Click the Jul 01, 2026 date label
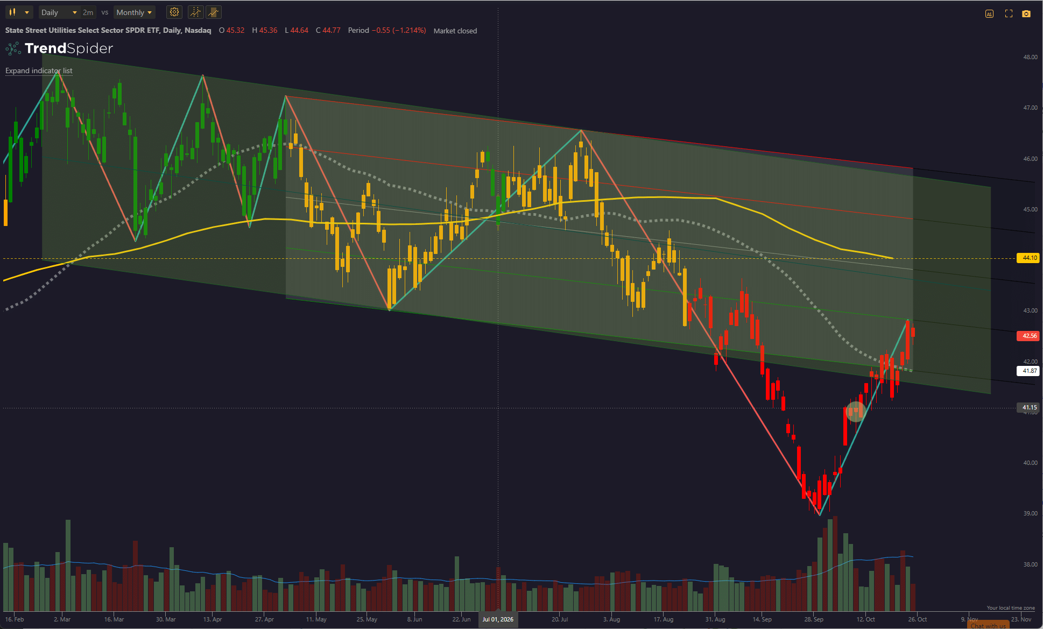 pos(498,619)
